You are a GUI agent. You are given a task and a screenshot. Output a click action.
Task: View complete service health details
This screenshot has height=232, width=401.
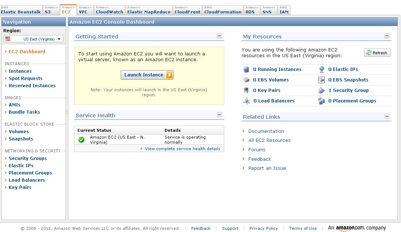(182, 149)
